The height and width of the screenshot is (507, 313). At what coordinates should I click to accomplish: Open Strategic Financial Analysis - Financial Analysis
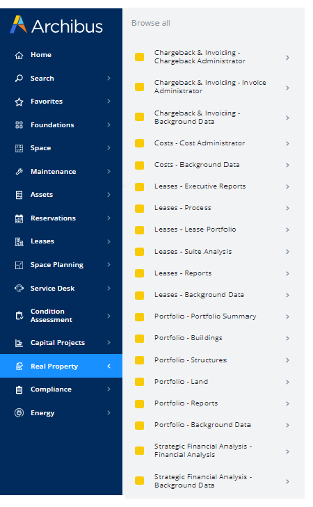(203, 451)
